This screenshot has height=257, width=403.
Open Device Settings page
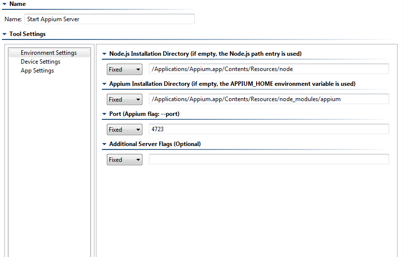41,62
